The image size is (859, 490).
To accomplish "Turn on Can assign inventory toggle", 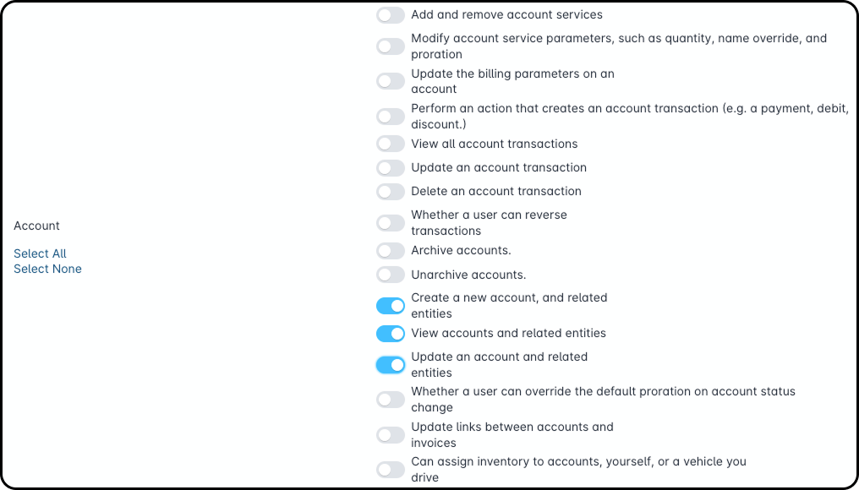I will click(x=391, y=470).
